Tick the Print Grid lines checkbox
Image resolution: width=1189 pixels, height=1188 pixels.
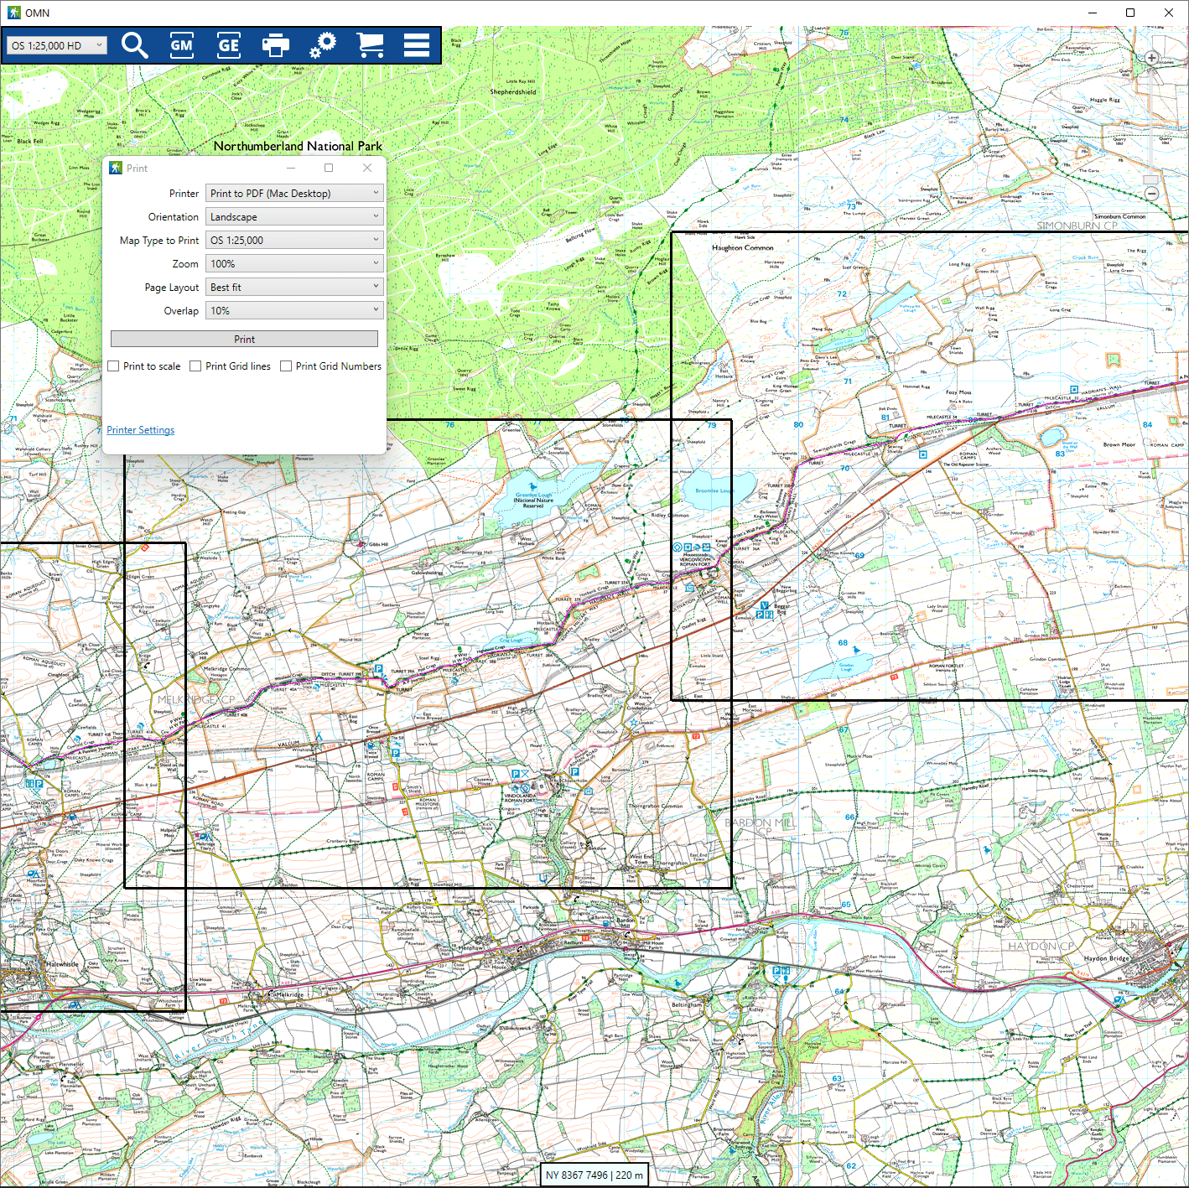point(195,366)
